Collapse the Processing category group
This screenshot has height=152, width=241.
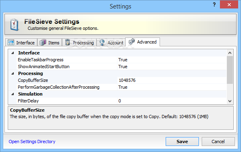coord(13,73)
